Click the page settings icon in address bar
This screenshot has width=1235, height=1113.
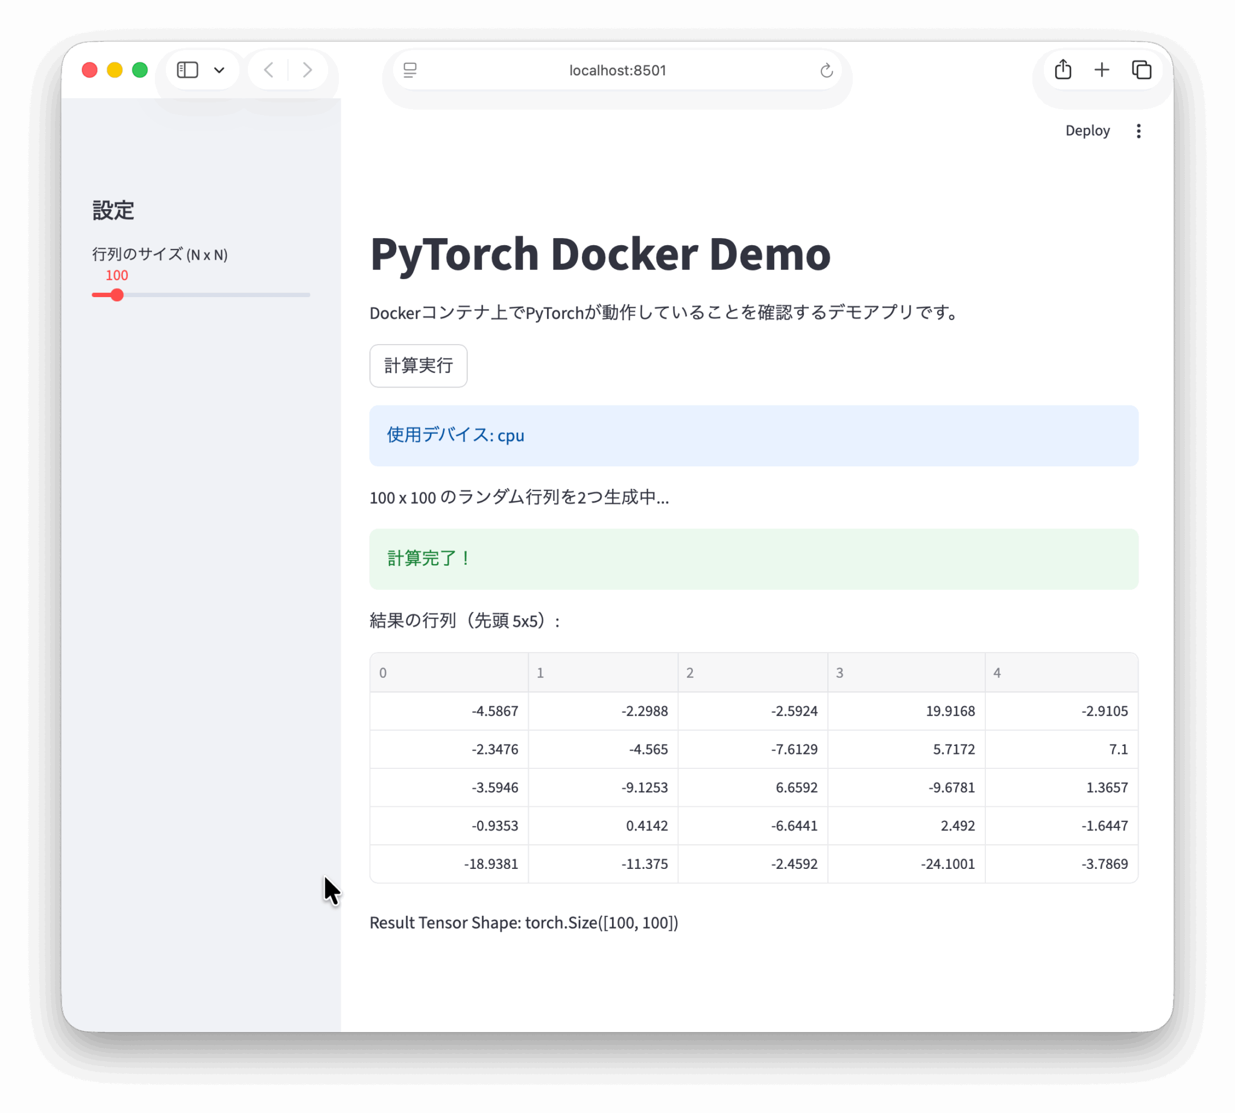click(x=409, y=71)
